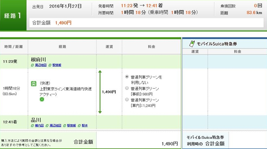This screenshot has width=267, height=149.
Task: Select 普通列車グリーンを利用しない option
Action: (x=127, y=77)
